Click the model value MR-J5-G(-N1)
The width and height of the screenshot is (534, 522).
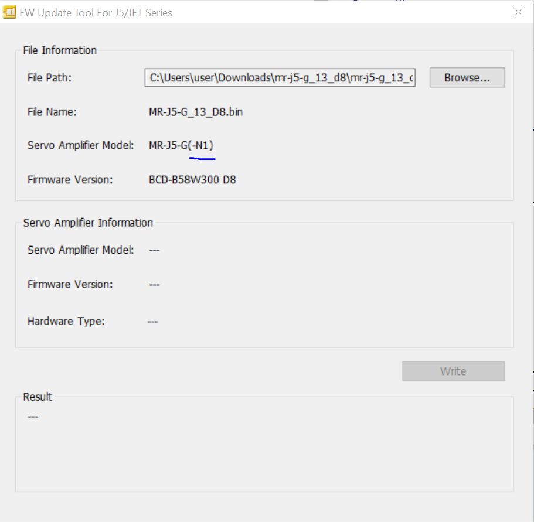tap(181, 146)
